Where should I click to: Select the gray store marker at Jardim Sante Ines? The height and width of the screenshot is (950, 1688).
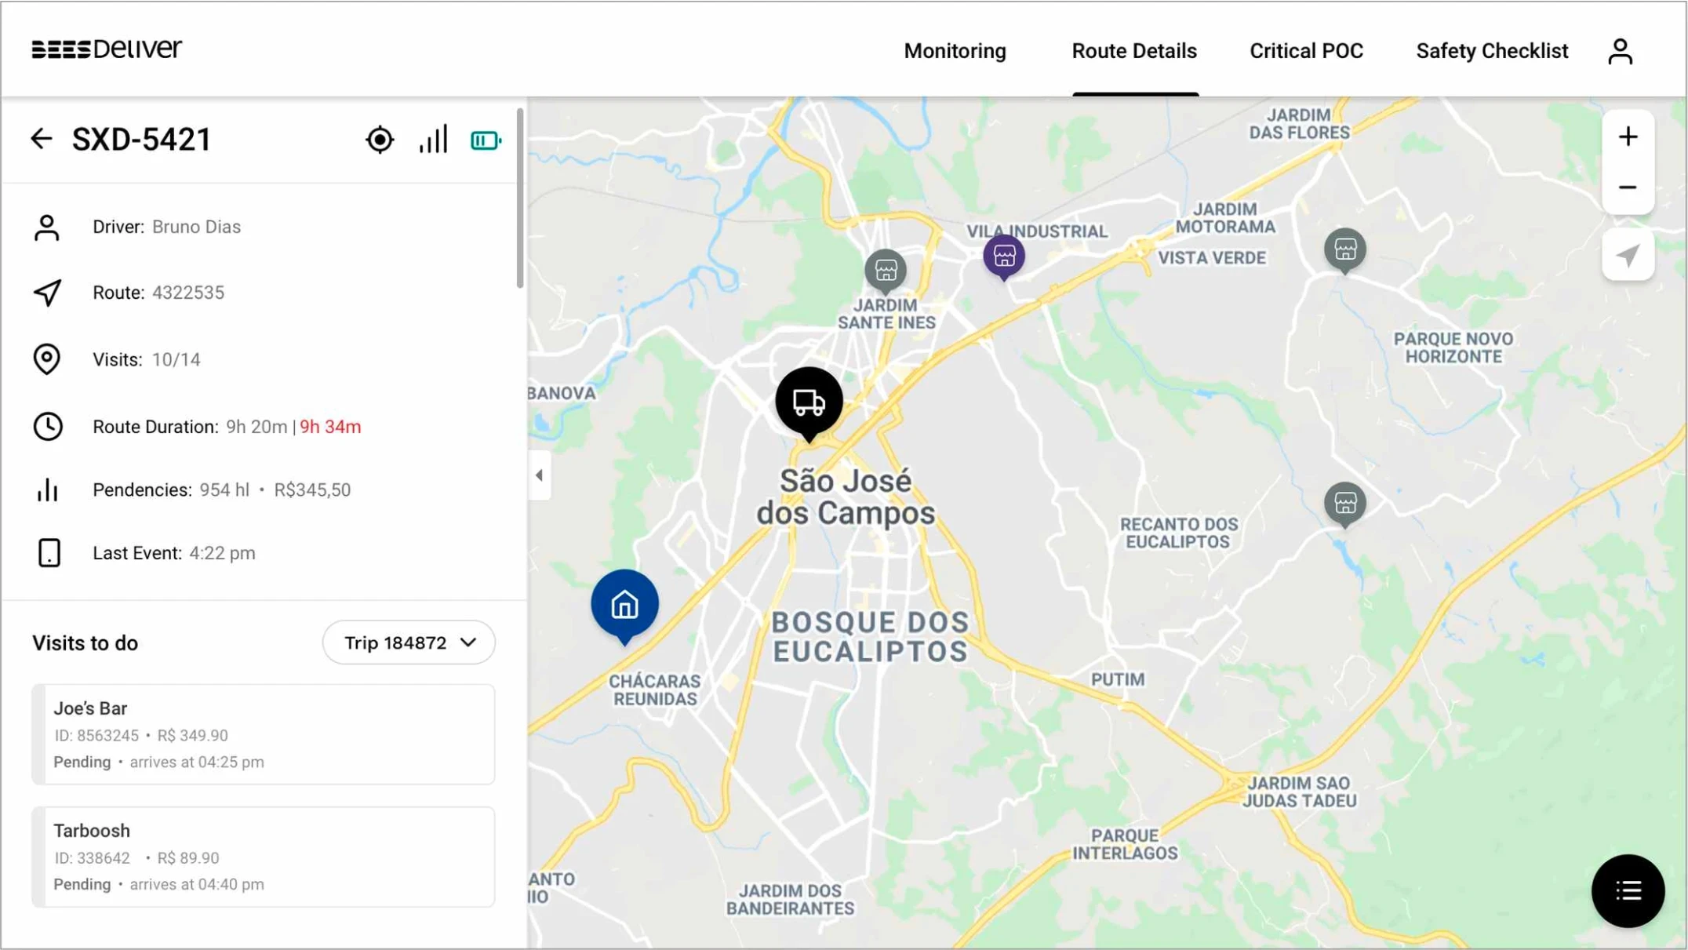[886, 271]
